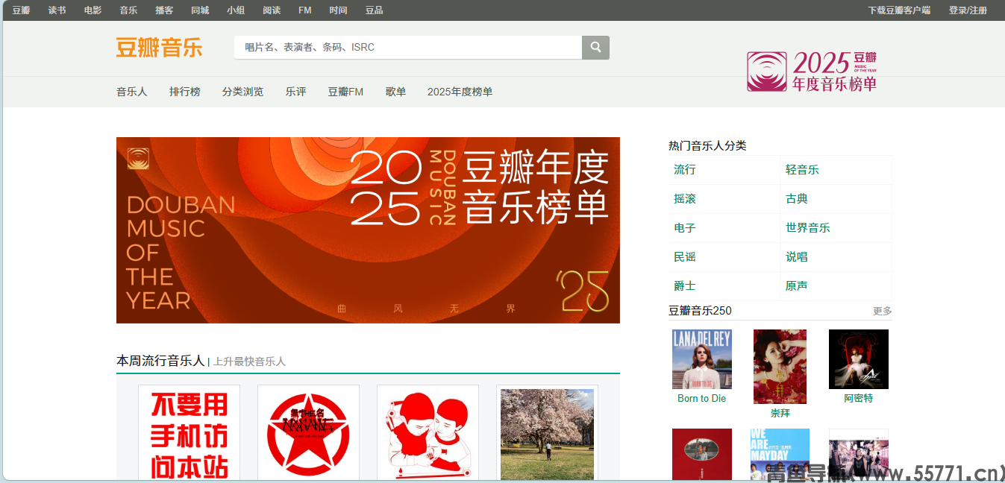The width and height of the screenshot is (1005, 483).
Task: Open FM in the top bar
Action: pyautogui.click(x=305, y=10)
